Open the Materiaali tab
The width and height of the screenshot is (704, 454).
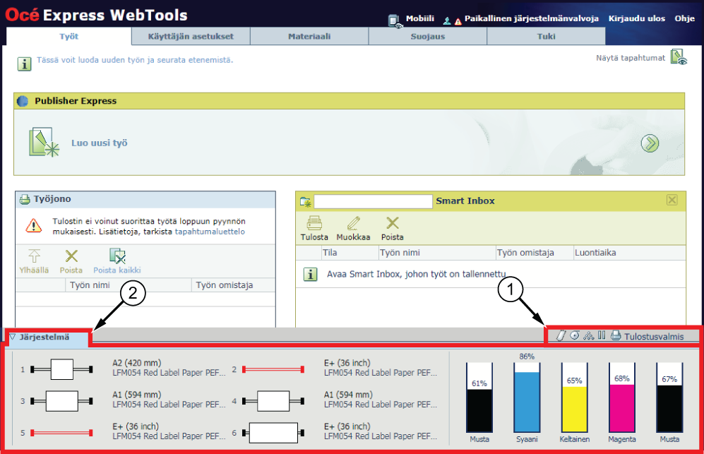click(x=309, y=37)
